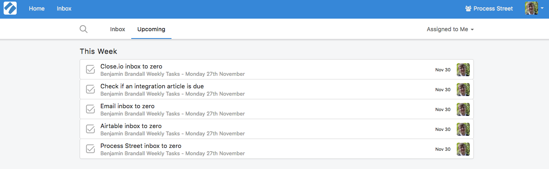Click the organization people icon
This screenshot has height=169, width=549.
click(468, 9)
